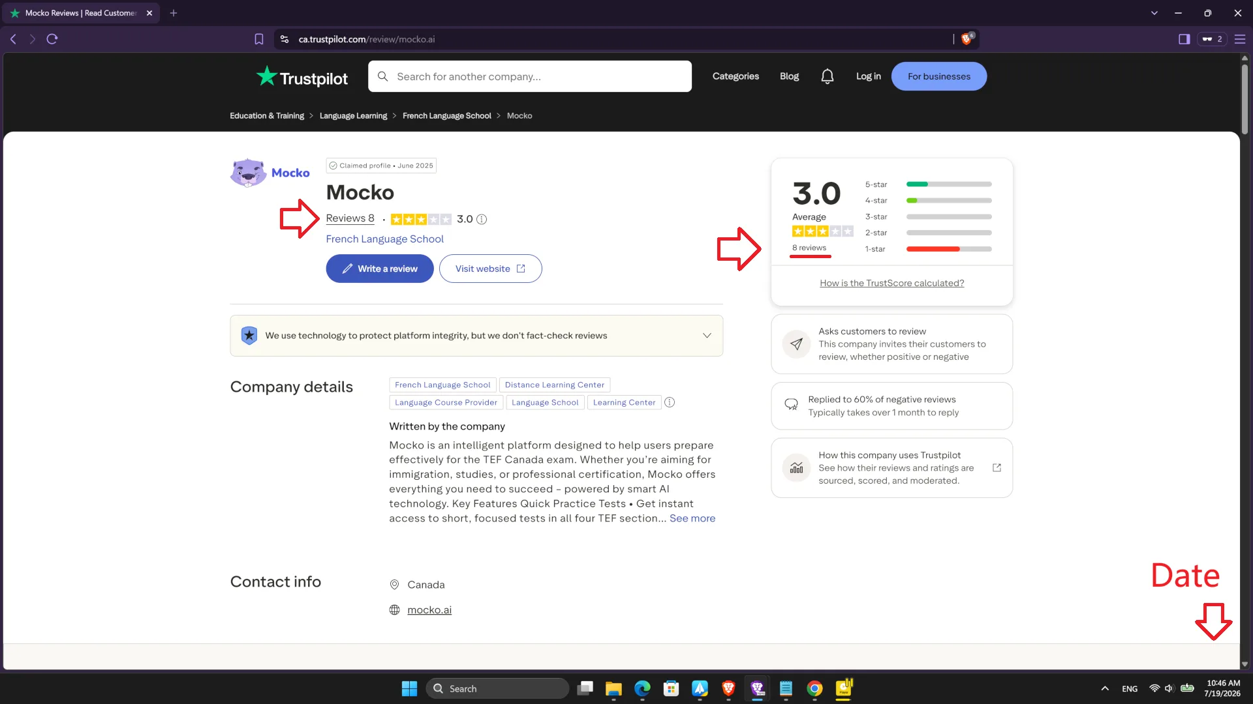Filter reviews by 4-star bar

tap(949, 201)
